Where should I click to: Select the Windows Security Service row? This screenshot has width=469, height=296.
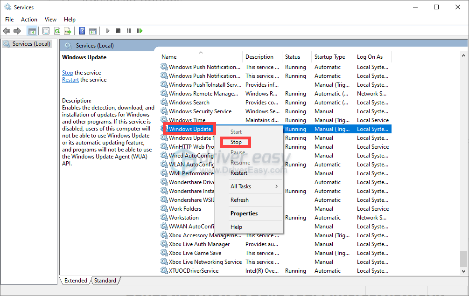pyautogui.click(x=275, y=111)
